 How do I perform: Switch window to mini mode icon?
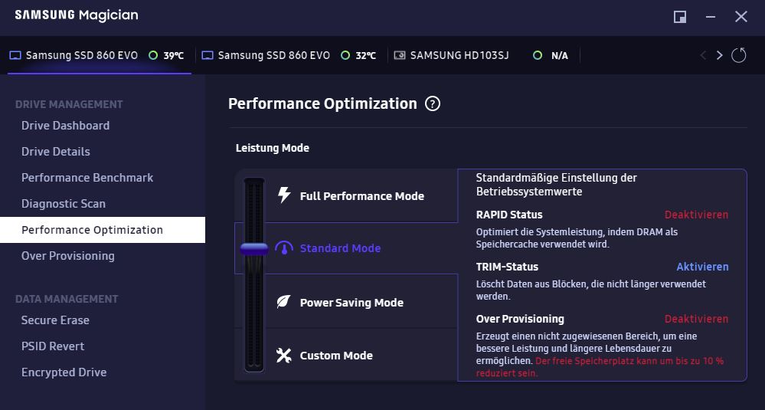click(x=680, y=17)
